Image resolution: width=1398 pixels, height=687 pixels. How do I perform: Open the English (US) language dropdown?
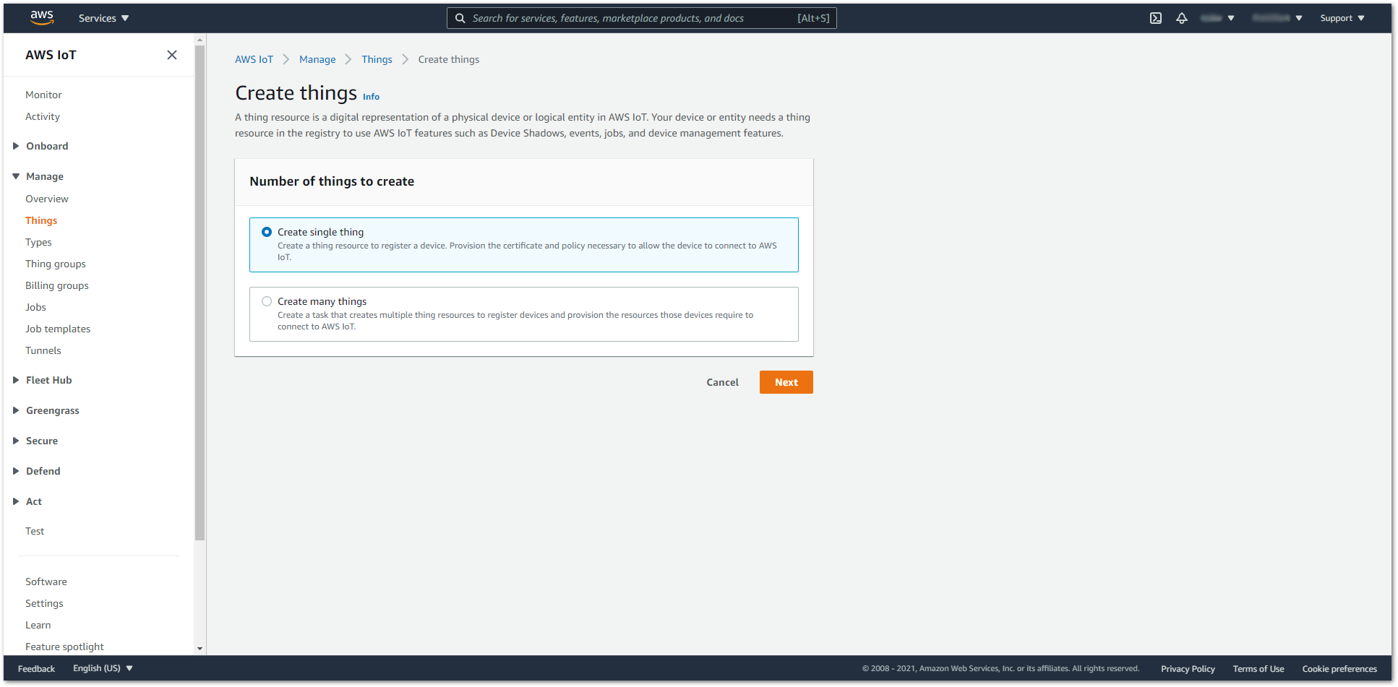tap(102, 667)
